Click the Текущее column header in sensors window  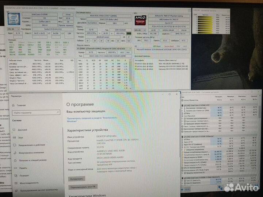(218, 97)
